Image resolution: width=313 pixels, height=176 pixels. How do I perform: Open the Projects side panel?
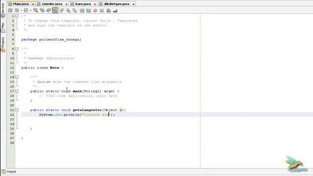pos(3,44)
